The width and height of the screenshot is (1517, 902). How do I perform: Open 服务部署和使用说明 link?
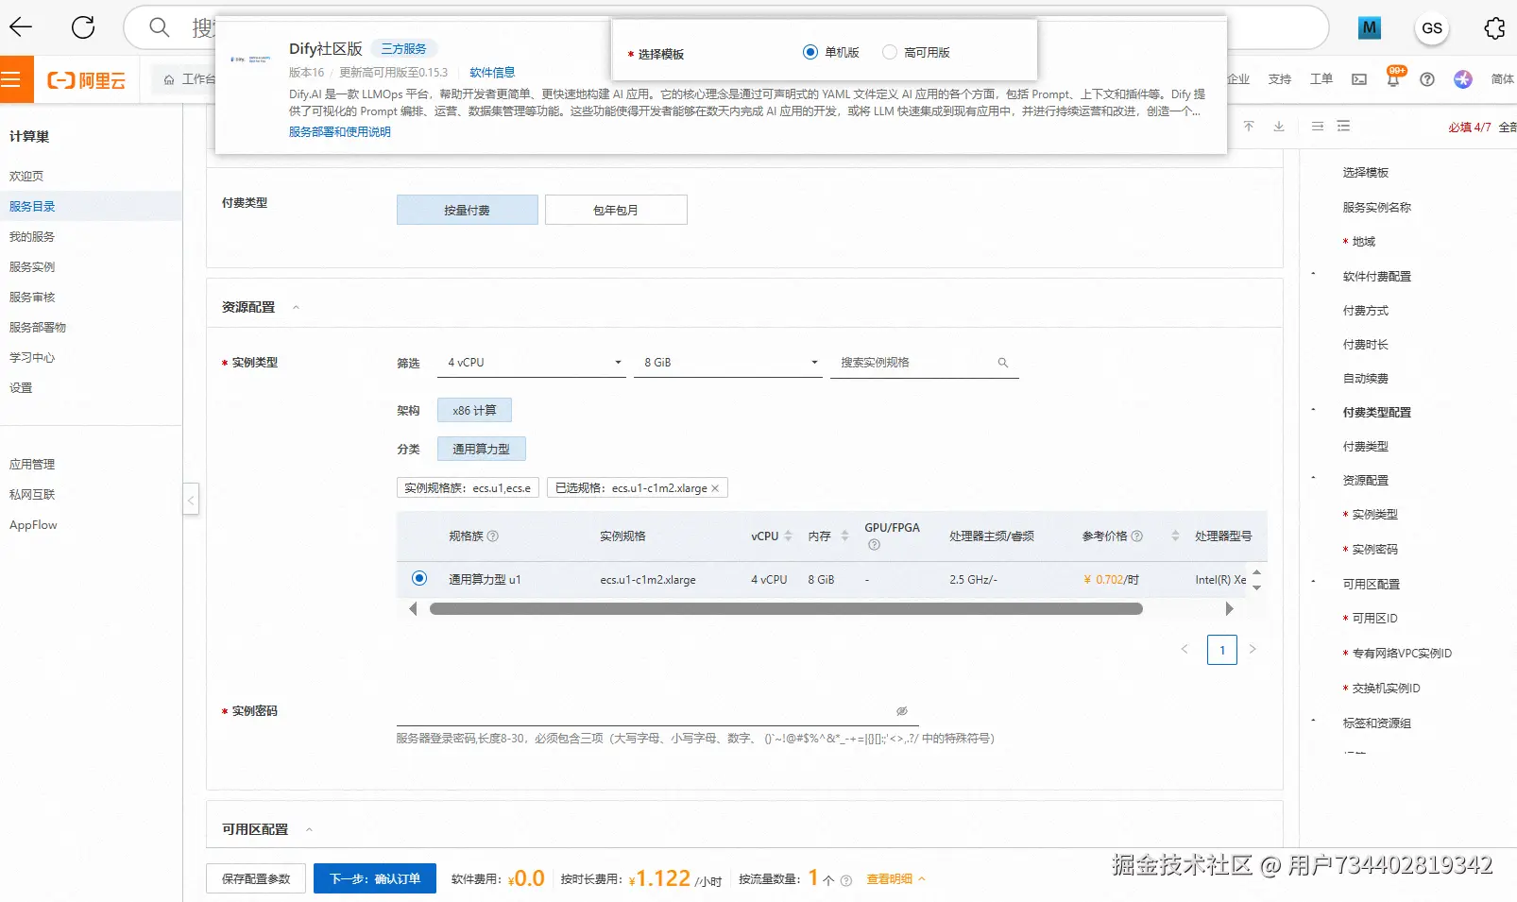[340, 132]
